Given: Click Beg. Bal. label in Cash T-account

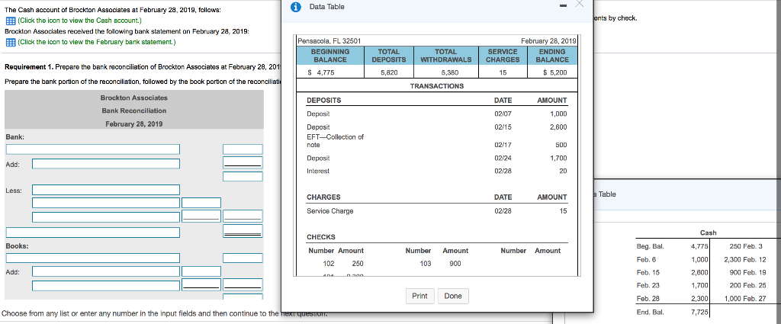Looking at the screenshot, I should [650, 246].
